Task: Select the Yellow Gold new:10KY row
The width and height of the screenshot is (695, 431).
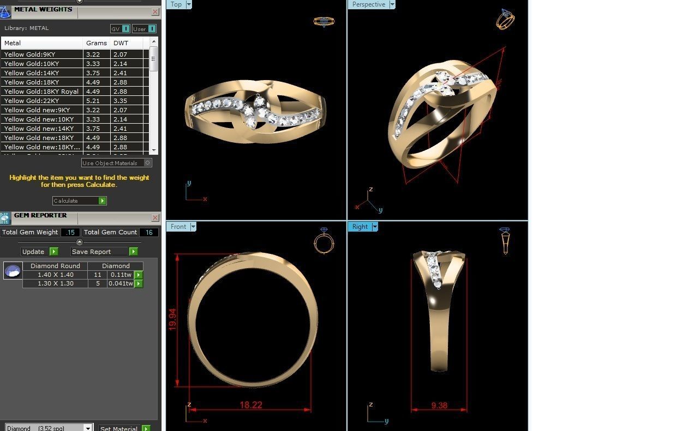Action: click(x=75, y=119)
